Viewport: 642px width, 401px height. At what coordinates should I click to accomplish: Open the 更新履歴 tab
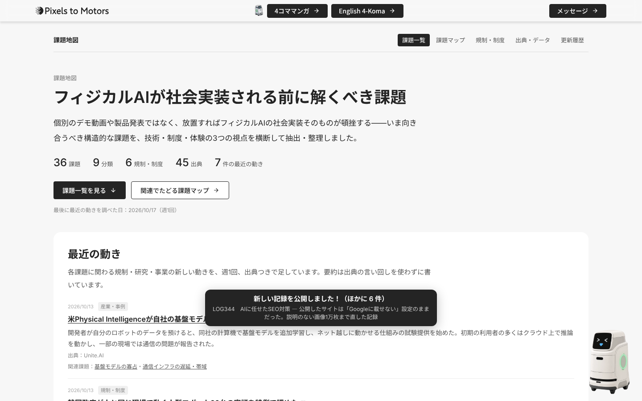572,40
